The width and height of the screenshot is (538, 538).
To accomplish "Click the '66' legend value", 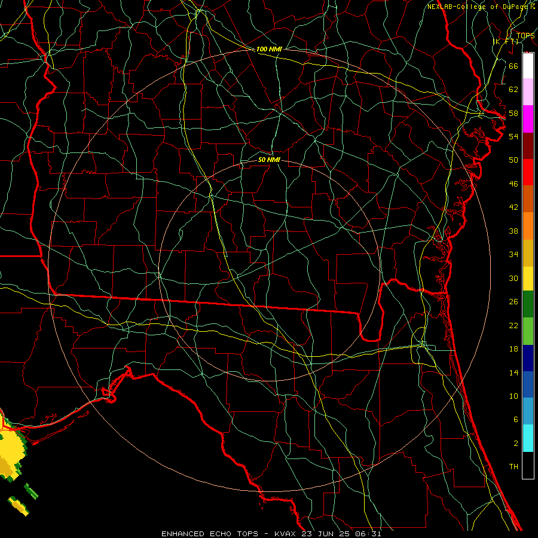I will pos(513,66).
